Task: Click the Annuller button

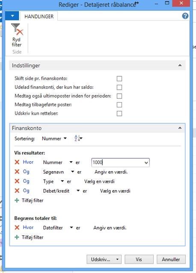Action: tap(171, 259)
